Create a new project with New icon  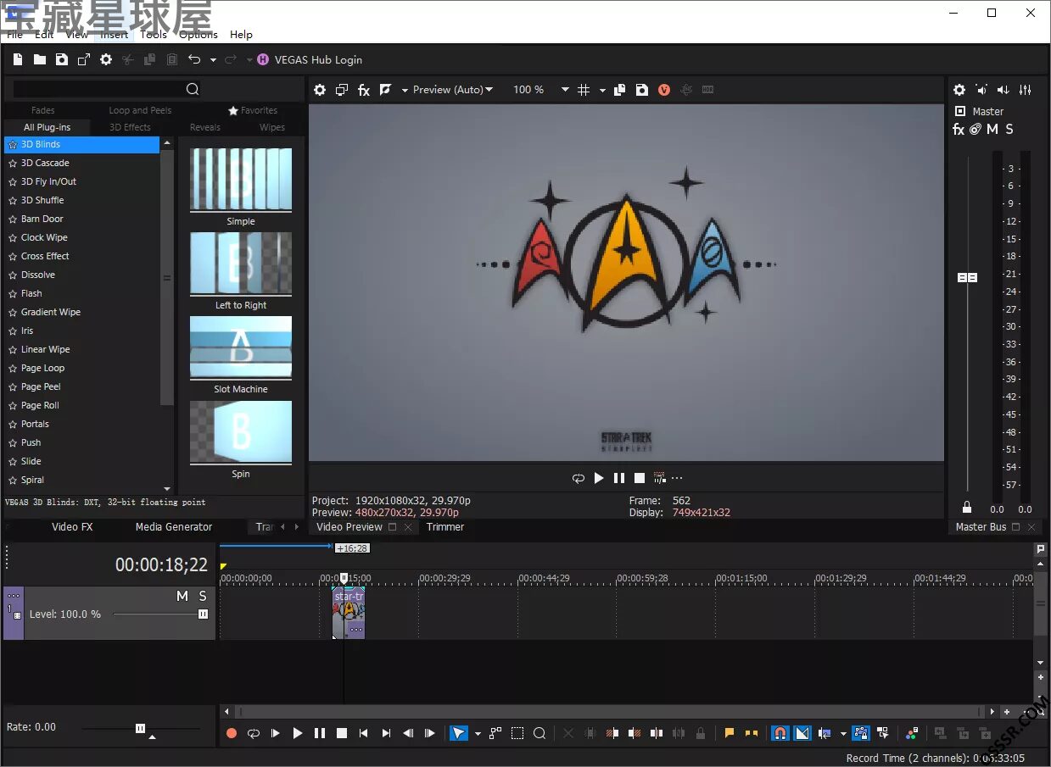[x=18, y=59]
